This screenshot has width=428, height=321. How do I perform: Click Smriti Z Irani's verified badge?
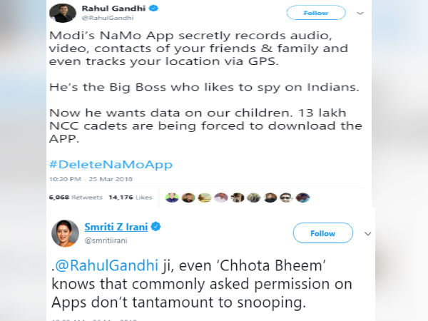[156, 227]
